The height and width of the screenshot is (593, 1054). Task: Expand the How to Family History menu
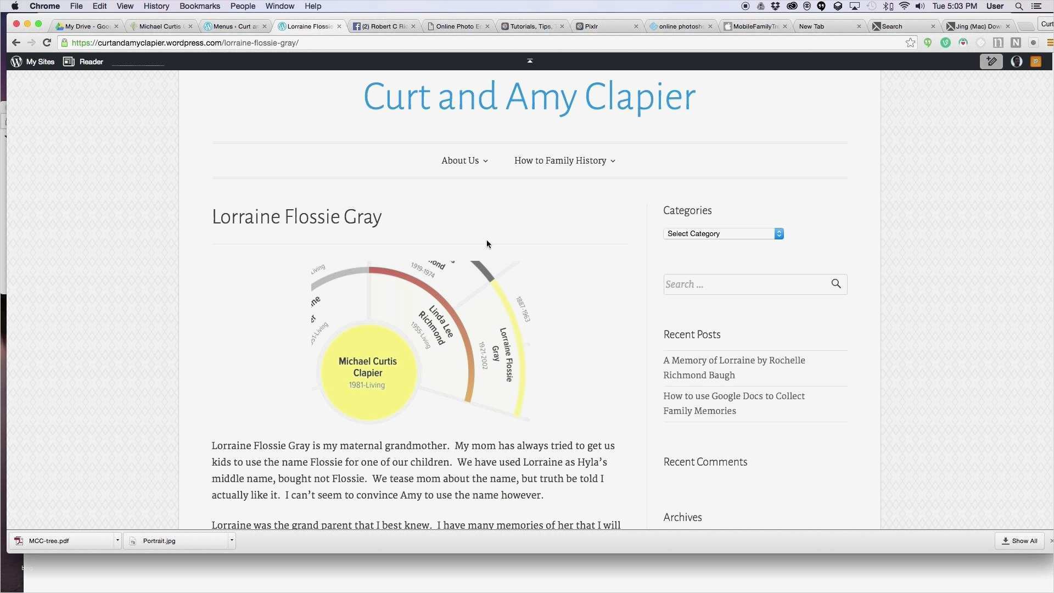tap(564, 161)
